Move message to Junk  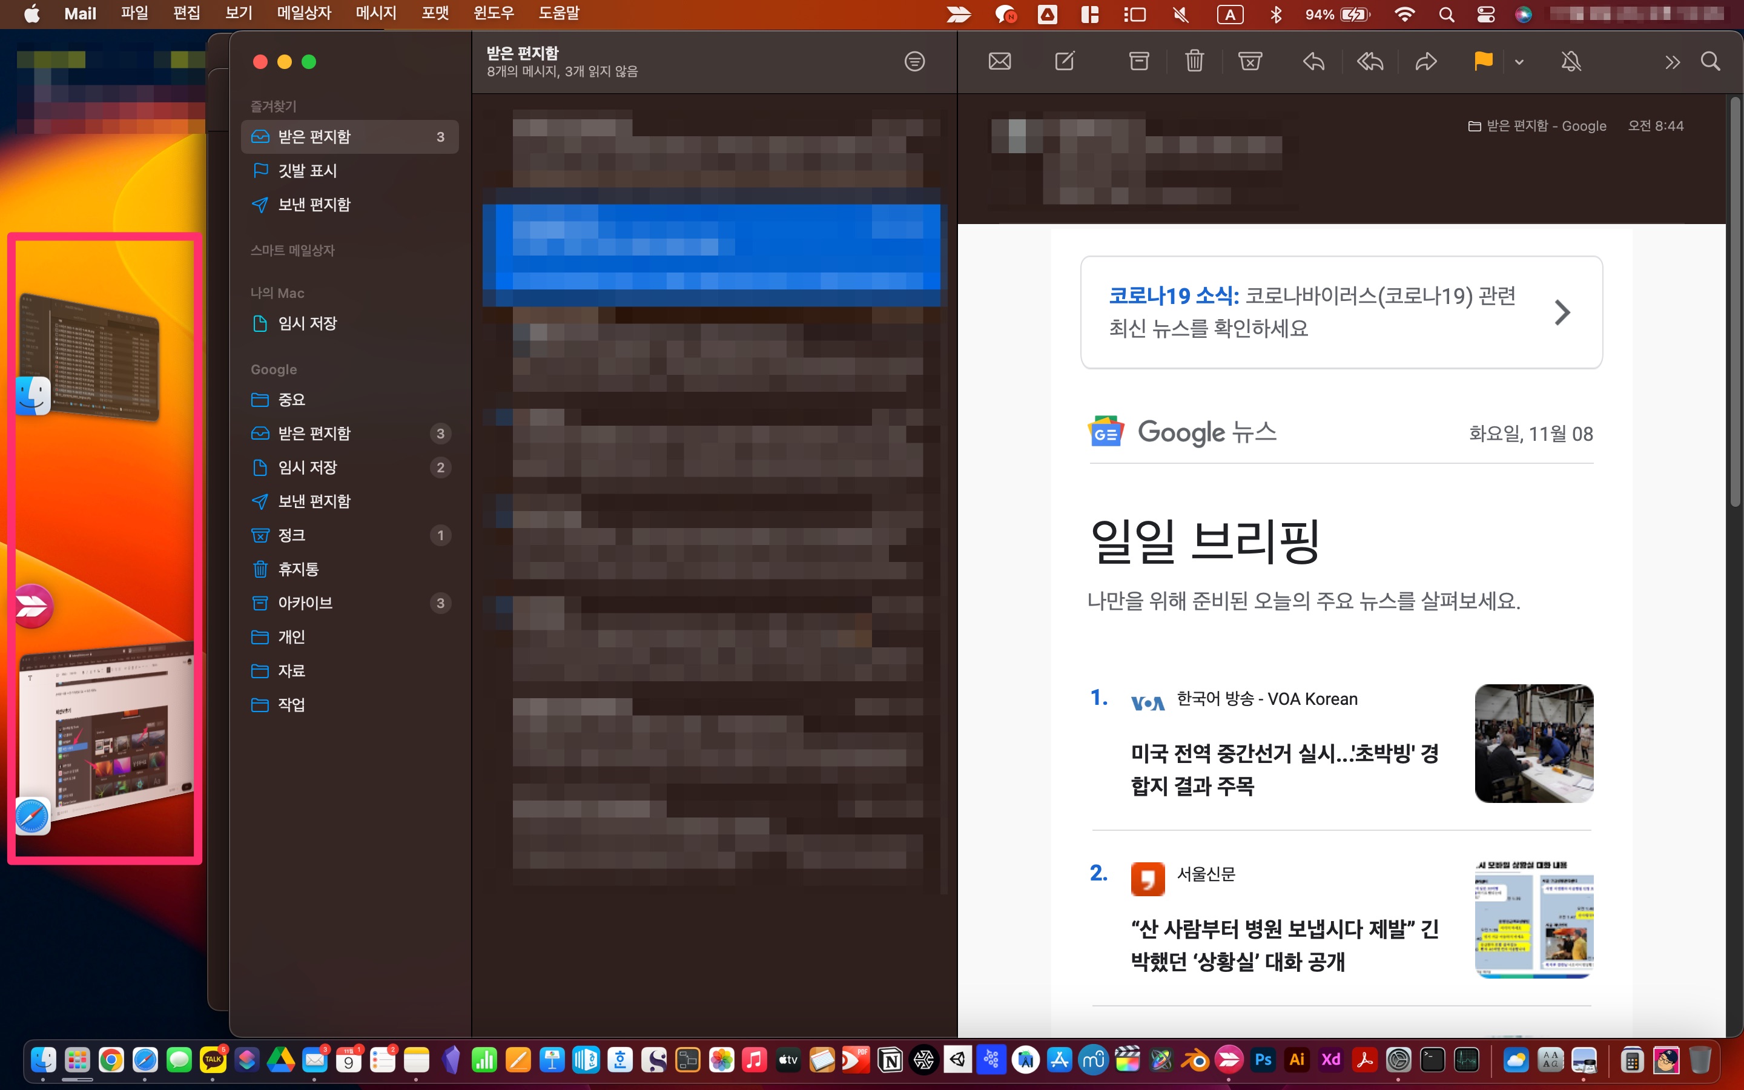(1250, 62)
